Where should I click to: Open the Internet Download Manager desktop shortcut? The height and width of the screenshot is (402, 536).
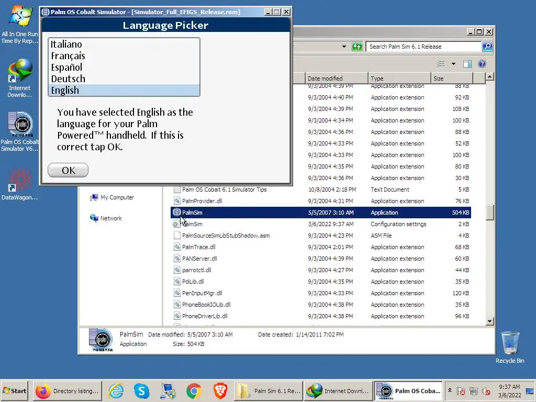[x=19, y=79]
